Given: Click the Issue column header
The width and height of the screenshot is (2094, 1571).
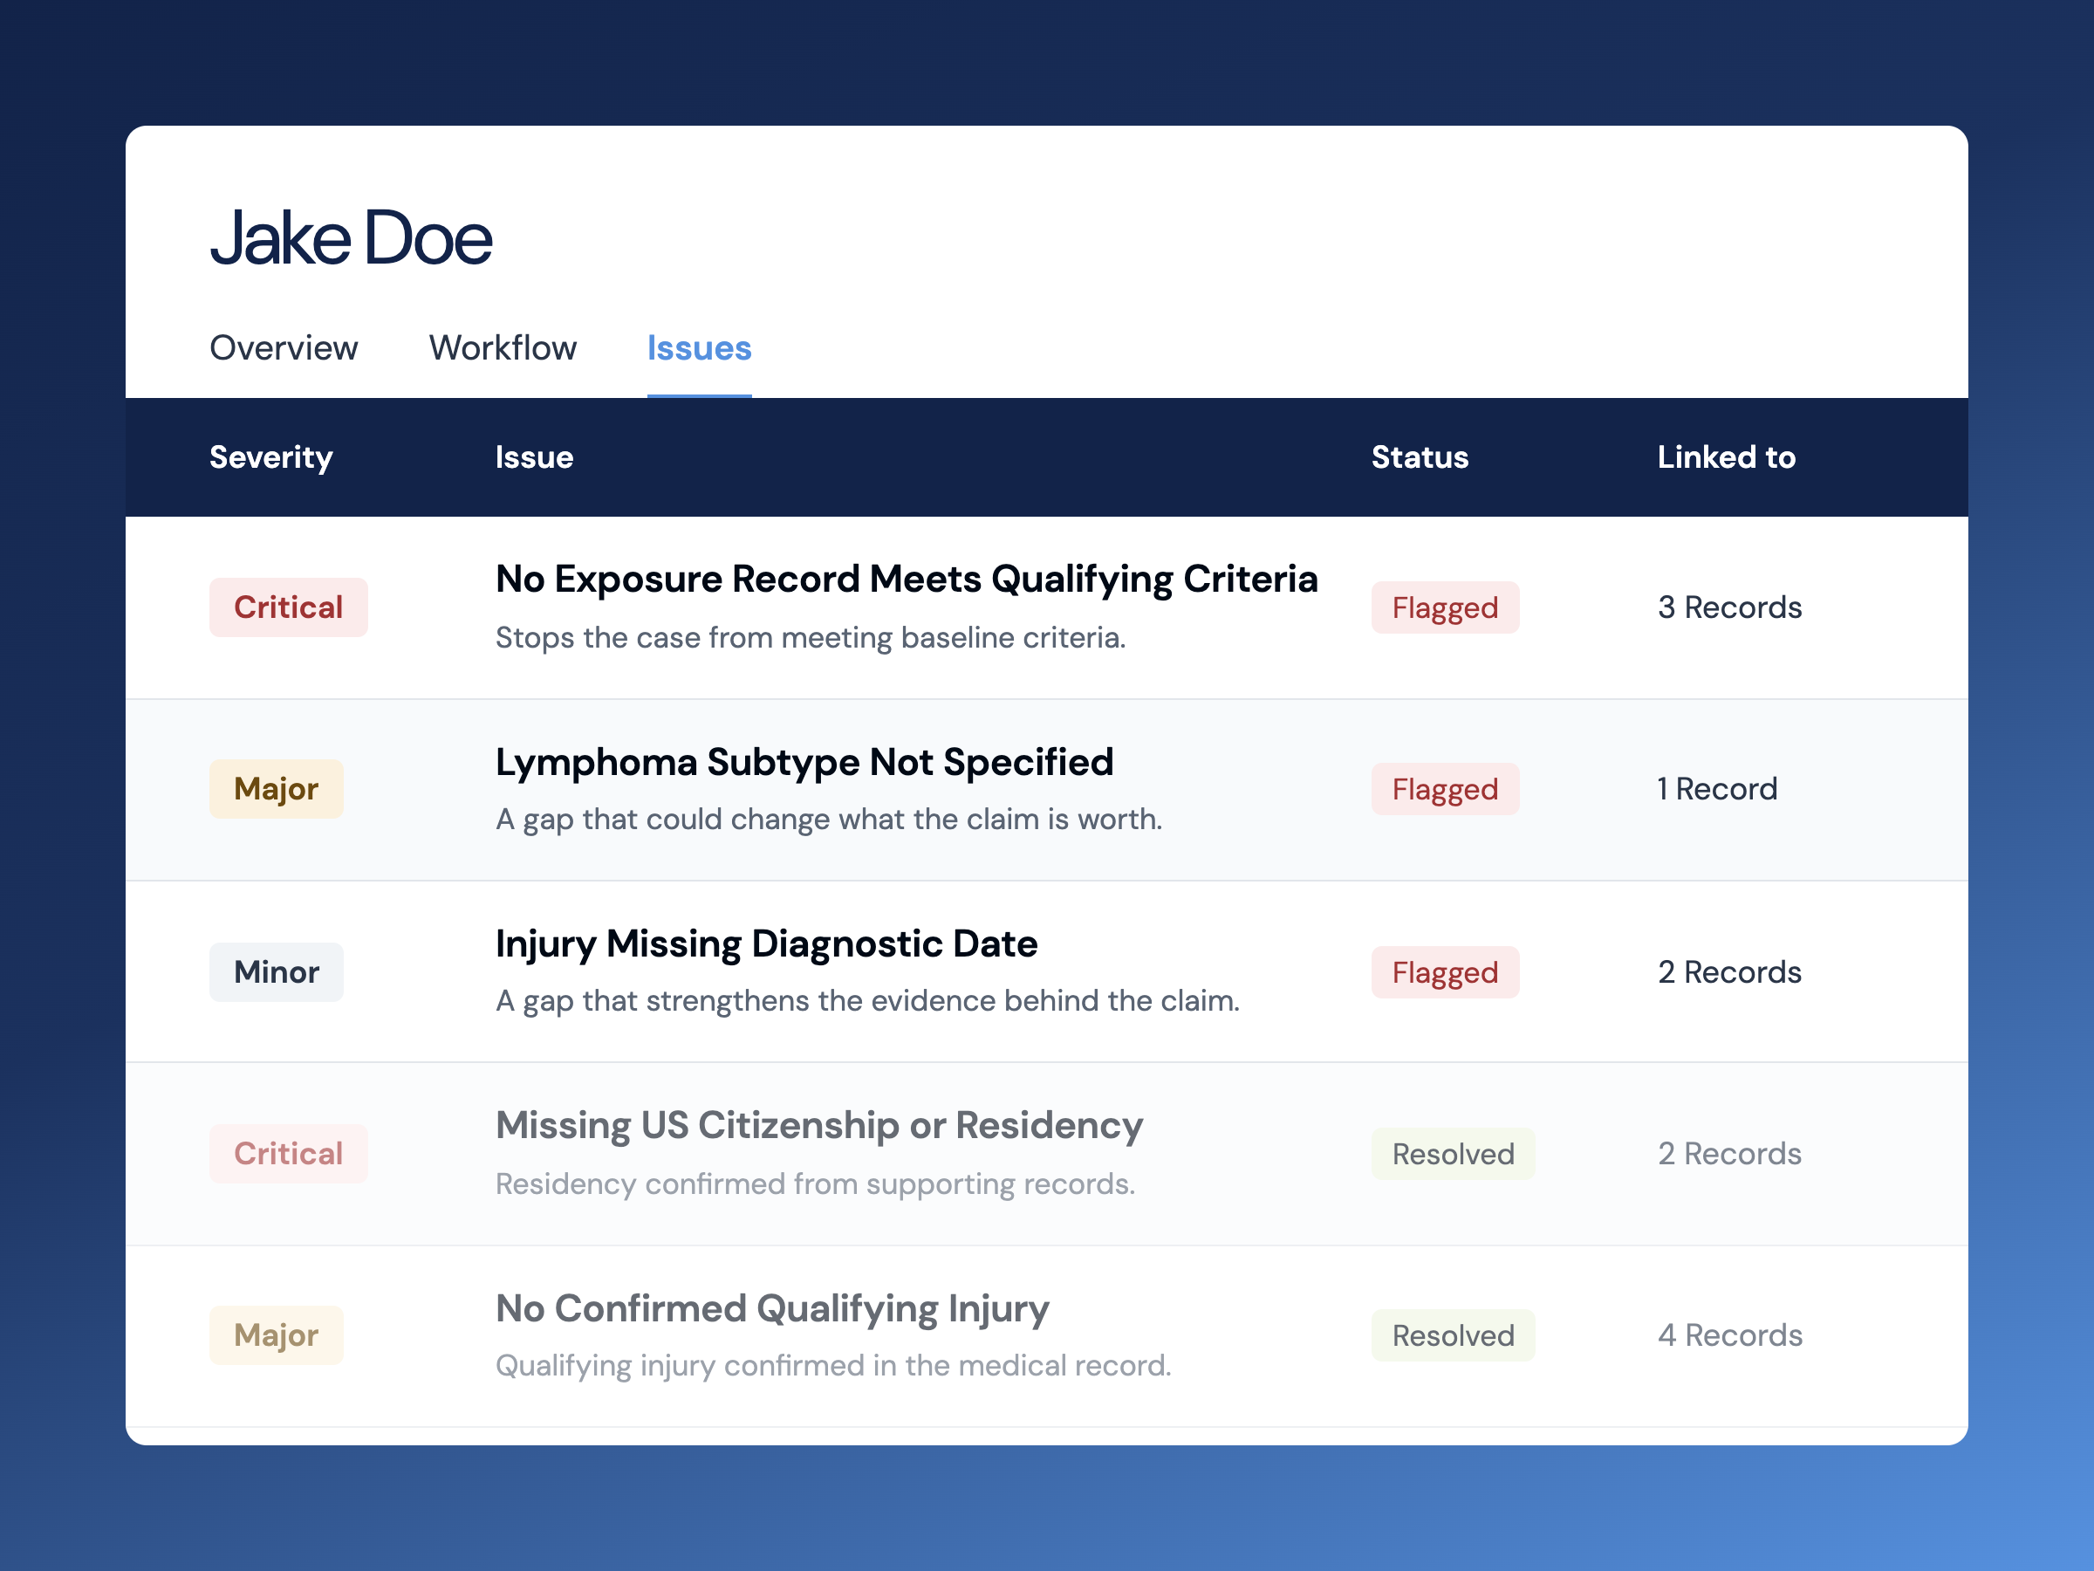Looking at the screenshot, I should pyautogui.click(x=534, y=457).
